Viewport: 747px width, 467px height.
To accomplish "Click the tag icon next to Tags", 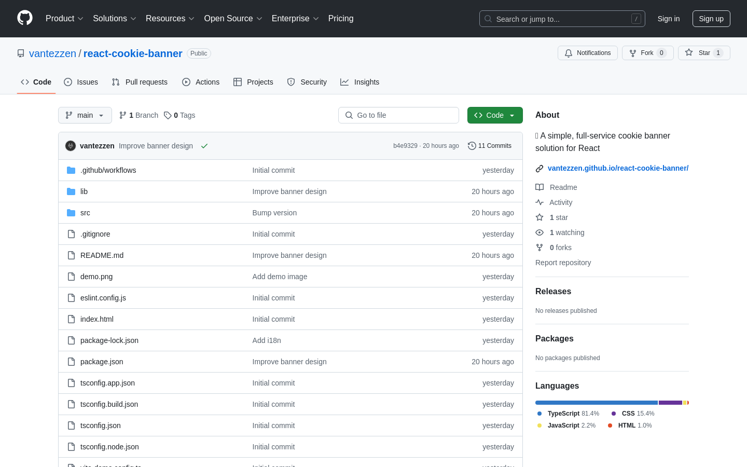I will tap(168, 115).
